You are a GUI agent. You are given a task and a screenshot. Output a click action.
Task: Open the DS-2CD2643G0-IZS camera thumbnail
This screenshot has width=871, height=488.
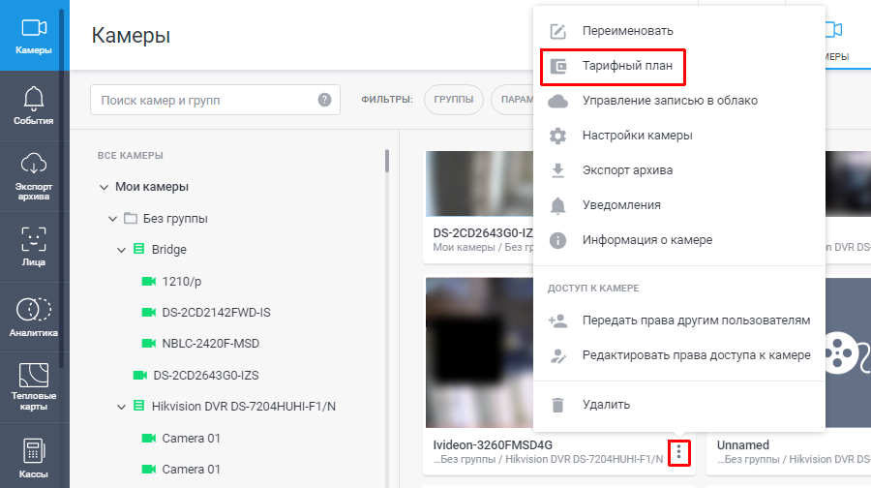click(x=480, y=183)
